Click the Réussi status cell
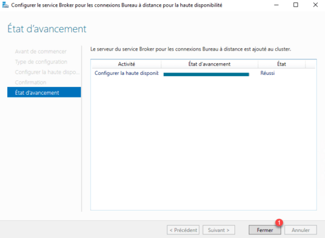Image resolution: width=325 pixels, height=238 pixels. tap(267, 73)
